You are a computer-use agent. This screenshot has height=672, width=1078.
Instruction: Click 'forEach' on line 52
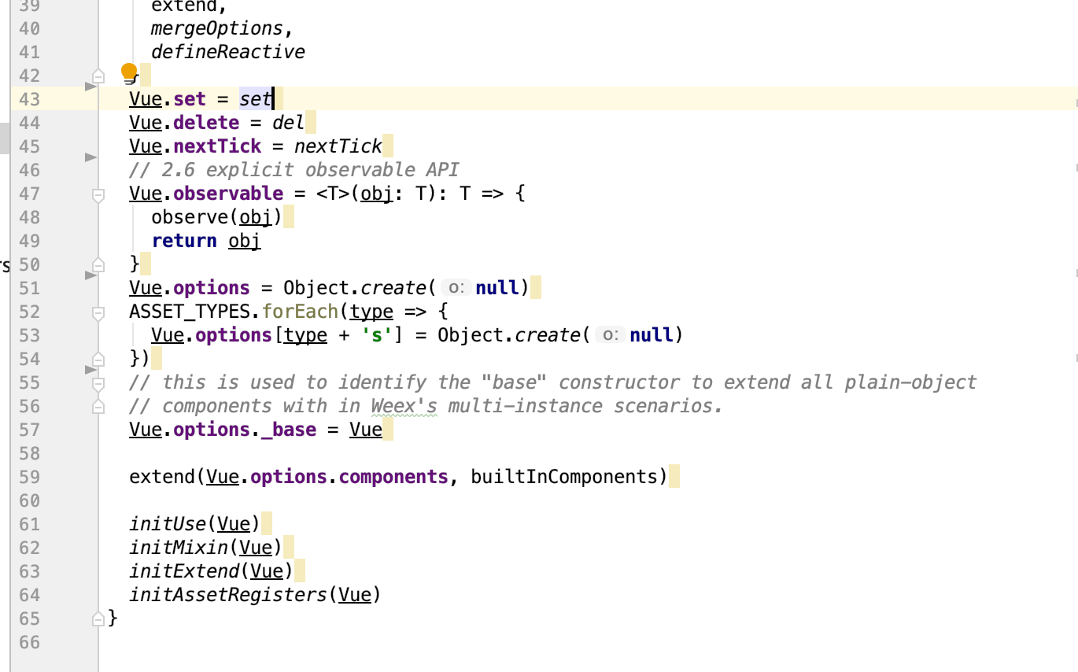coord(300,312)
